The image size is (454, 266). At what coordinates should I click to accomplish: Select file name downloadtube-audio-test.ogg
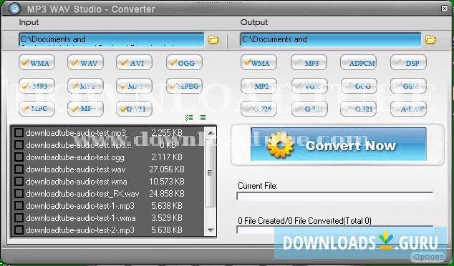coord(75,157)
